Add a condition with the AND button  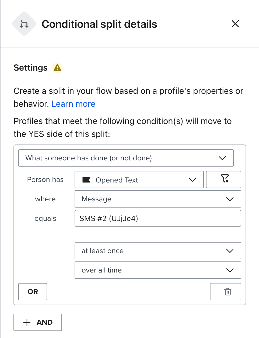(x=38, y=322)
